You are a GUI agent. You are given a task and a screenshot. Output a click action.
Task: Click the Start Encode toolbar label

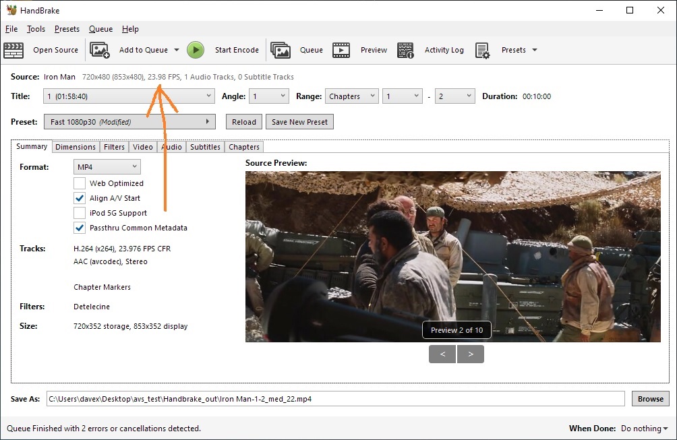tap(237, 50)
